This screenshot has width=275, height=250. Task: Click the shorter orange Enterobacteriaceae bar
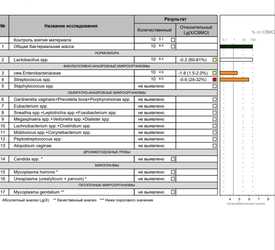coord(229,73)
